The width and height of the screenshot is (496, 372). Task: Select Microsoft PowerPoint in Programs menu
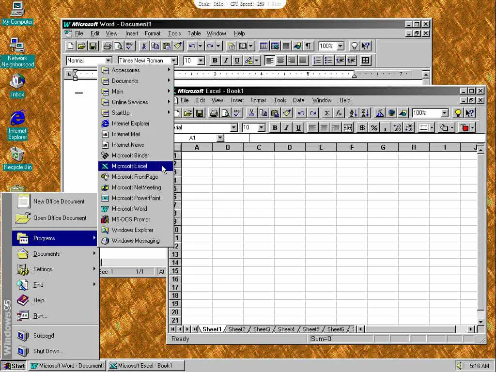pyautogui.click(x=136, y=198)
